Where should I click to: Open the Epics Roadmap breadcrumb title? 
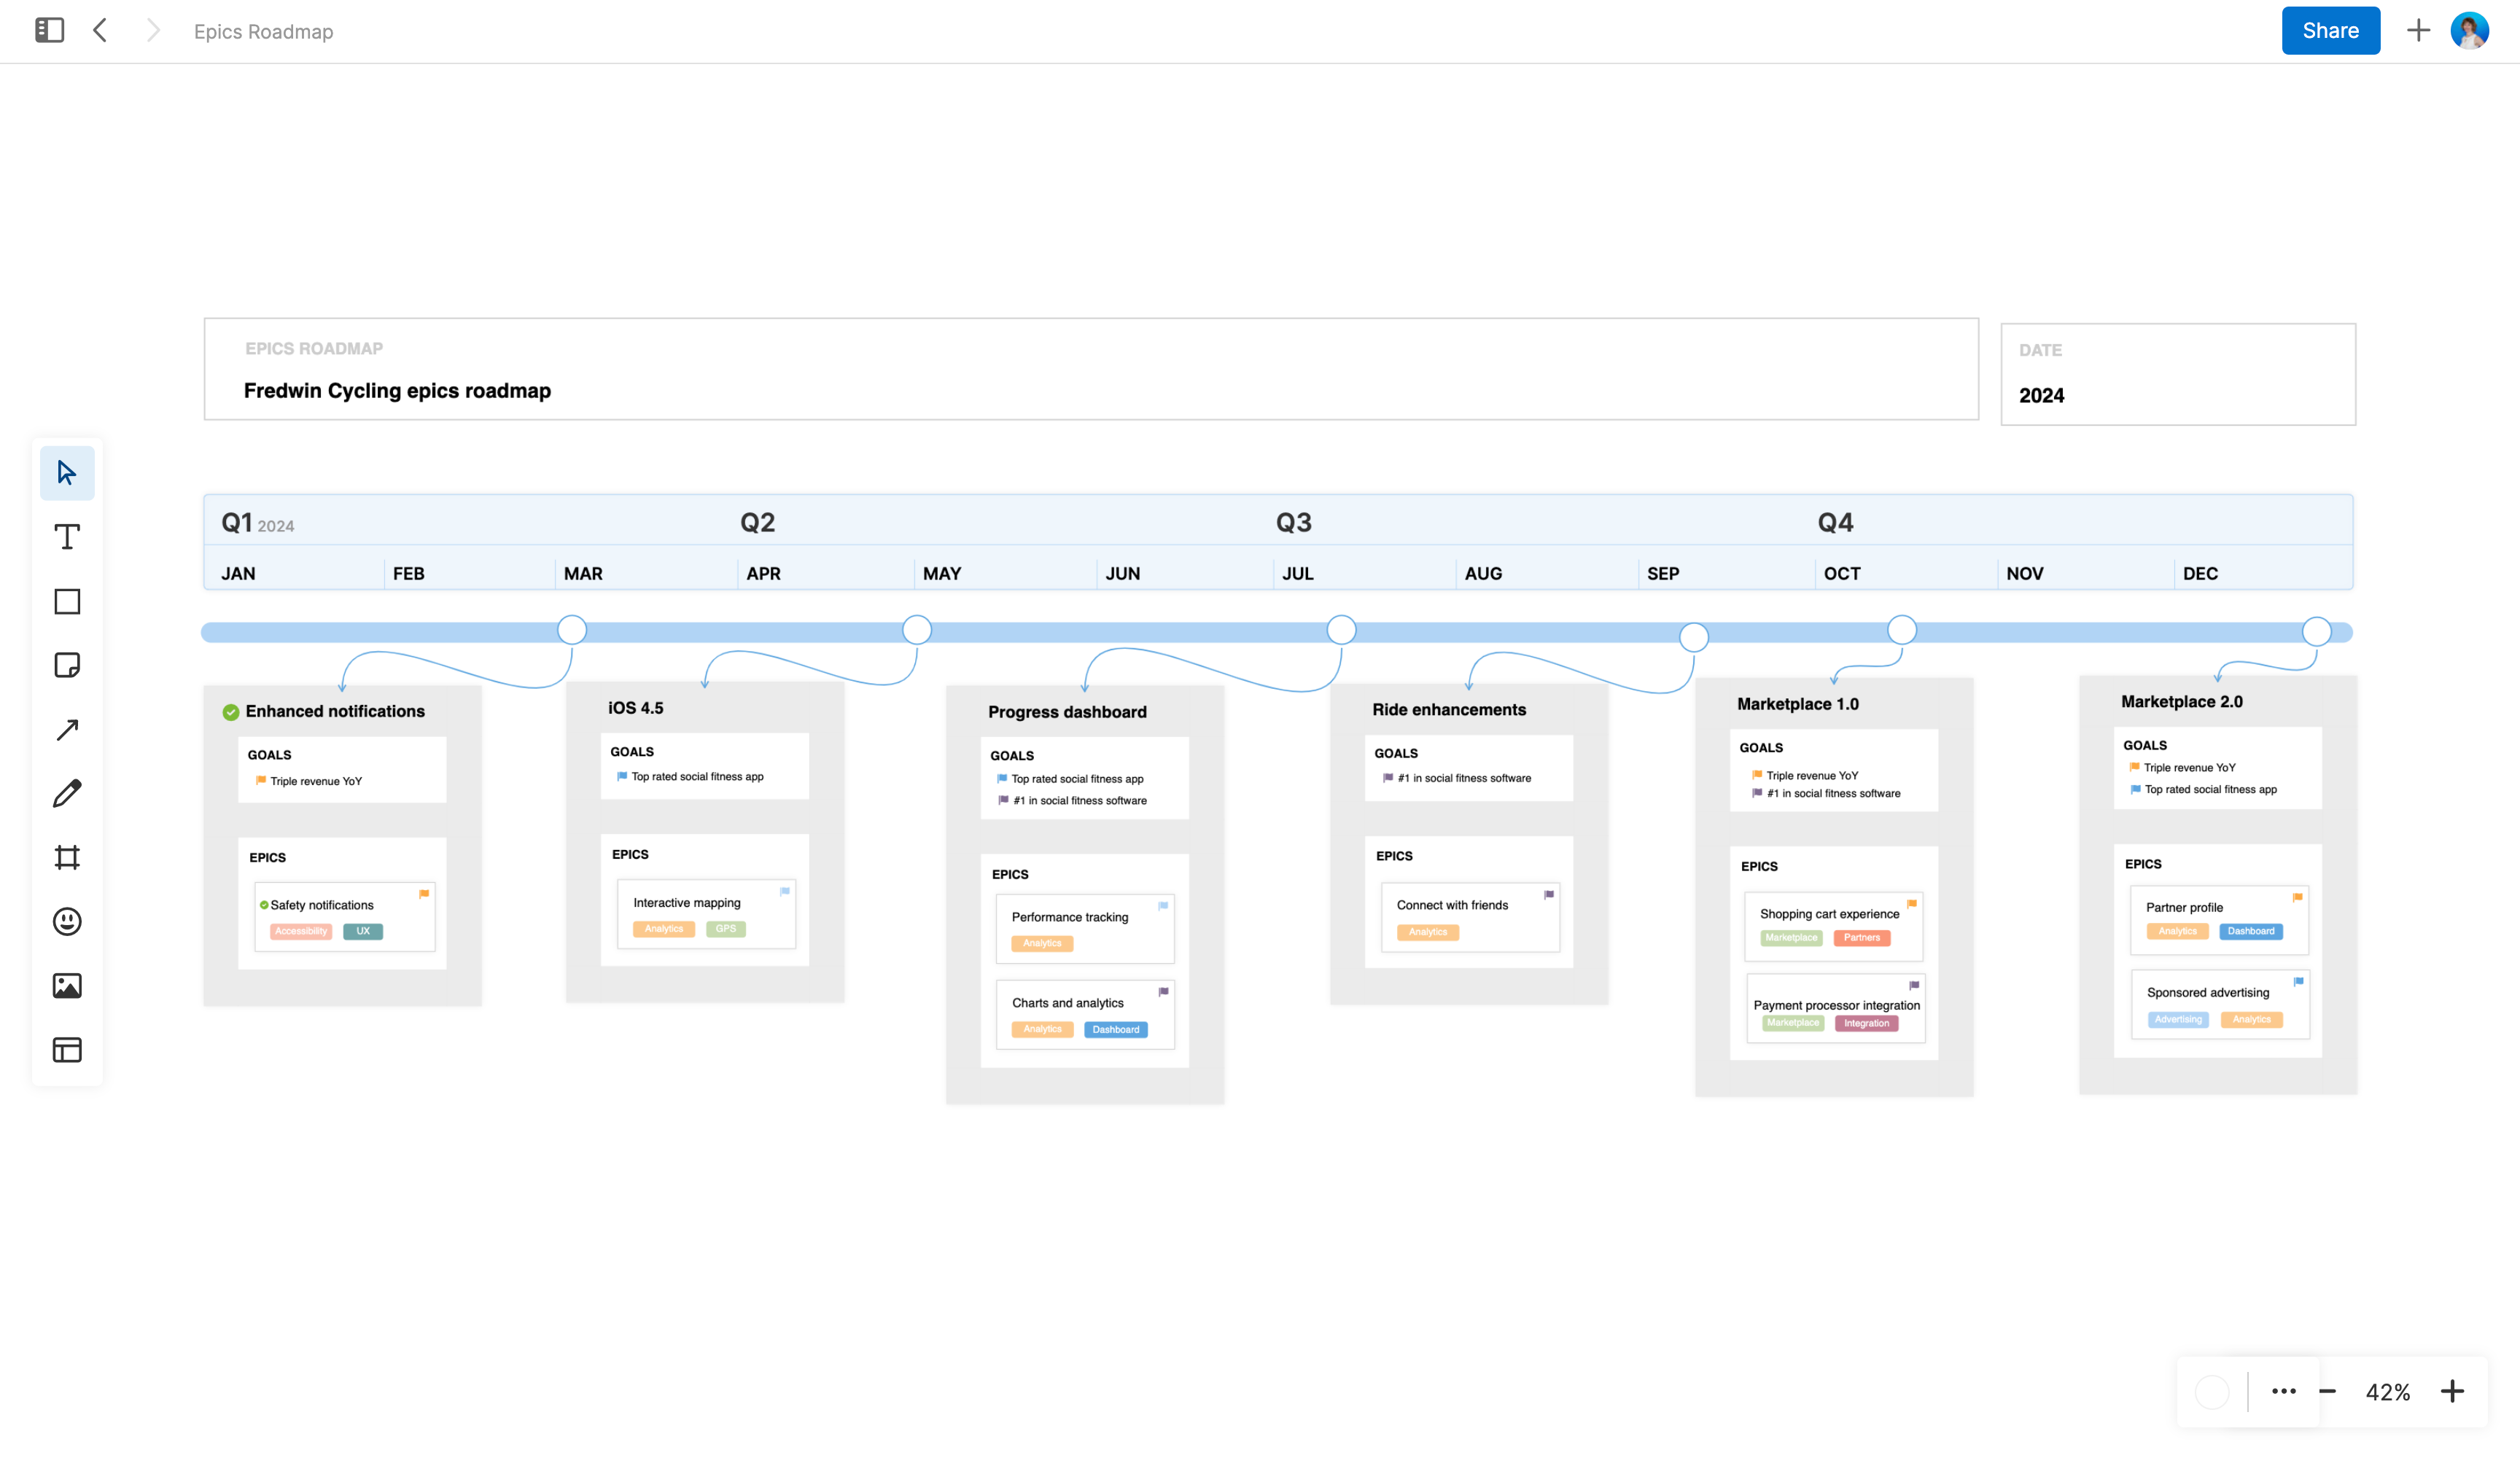tap(263, 31)
